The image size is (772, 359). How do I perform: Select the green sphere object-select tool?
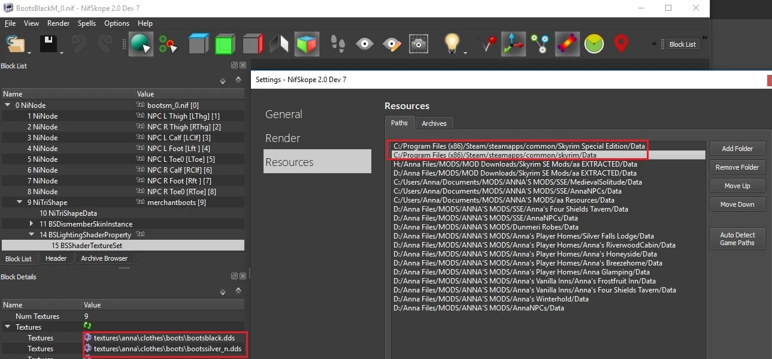[x=141, y=44]
